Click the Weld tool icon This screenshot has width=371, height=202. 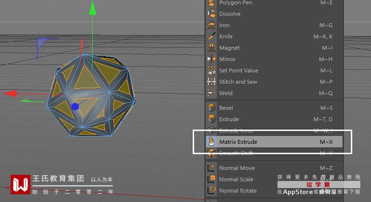(x=211, y=93)
